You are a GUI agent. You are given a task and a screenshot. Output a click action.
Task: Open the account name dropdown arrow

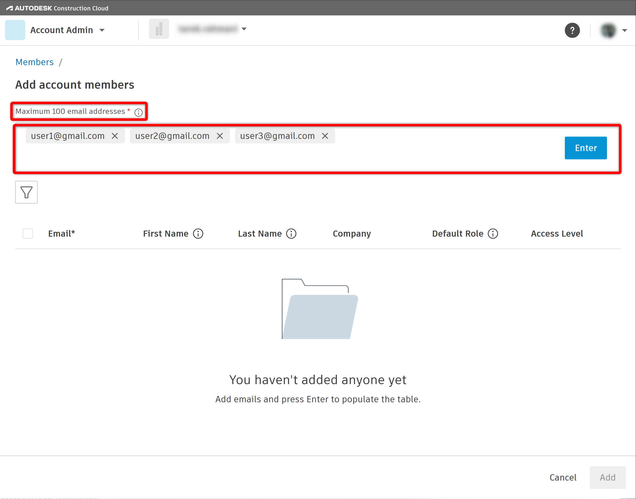(x=244, y=29)
